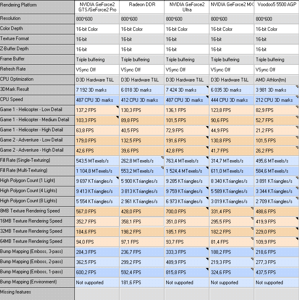
Task: Select 'Game 1 - Helicopter - High Detail' row header
Action: coord(37,131)
